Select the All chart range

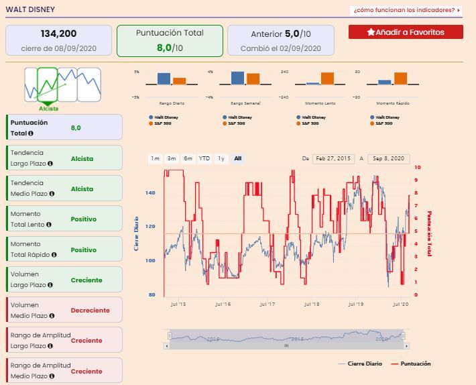tap(238, 158)
